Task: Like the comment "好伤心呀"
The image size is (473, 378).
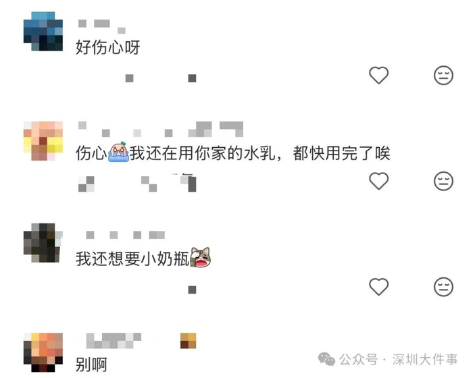Action: coord(378,75)
